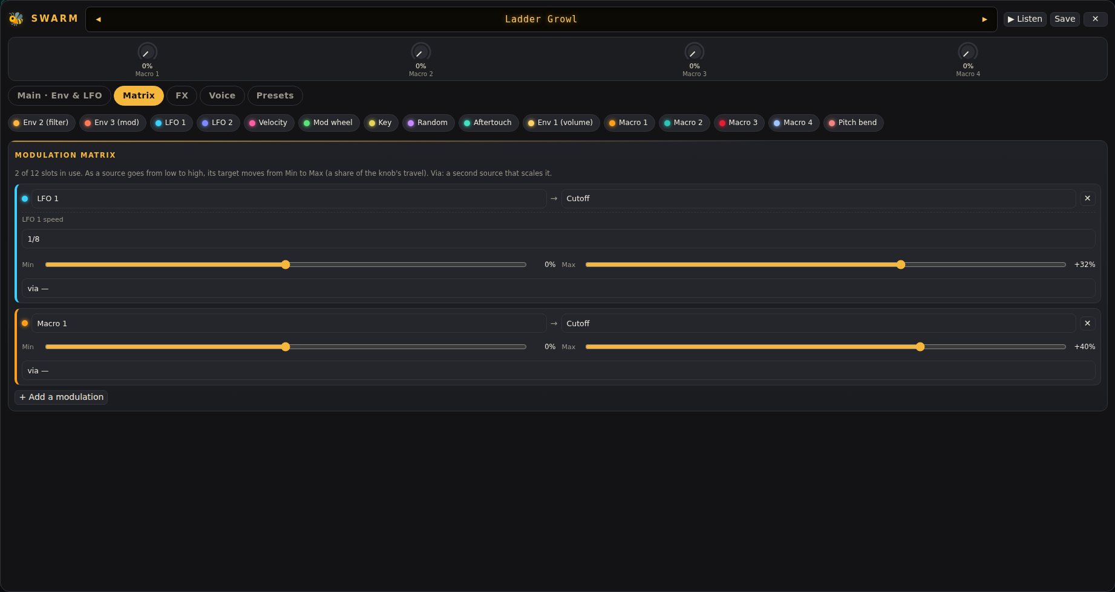Viewport: 1115px width, 592px height.
Task: Select the Pitch bend source chip
Action: (x=853, y=123)
